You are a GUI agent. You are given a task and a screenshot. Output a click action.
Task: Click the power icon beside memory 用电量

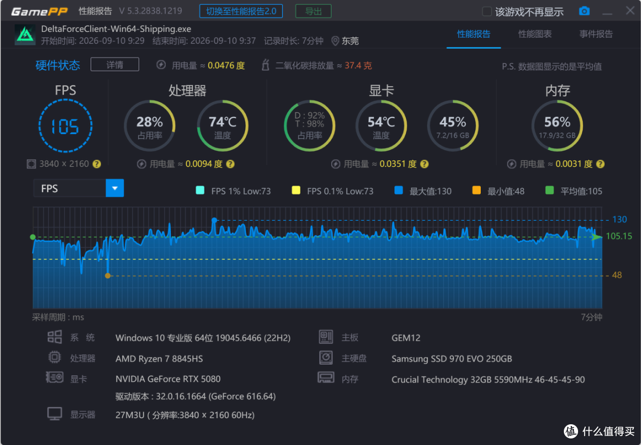click(512, 164)
